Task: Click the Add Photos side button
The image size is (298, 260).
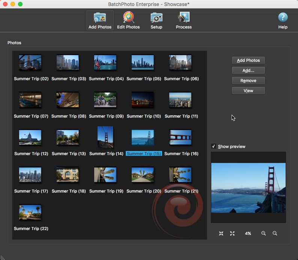Action: (x=248, y=60)
